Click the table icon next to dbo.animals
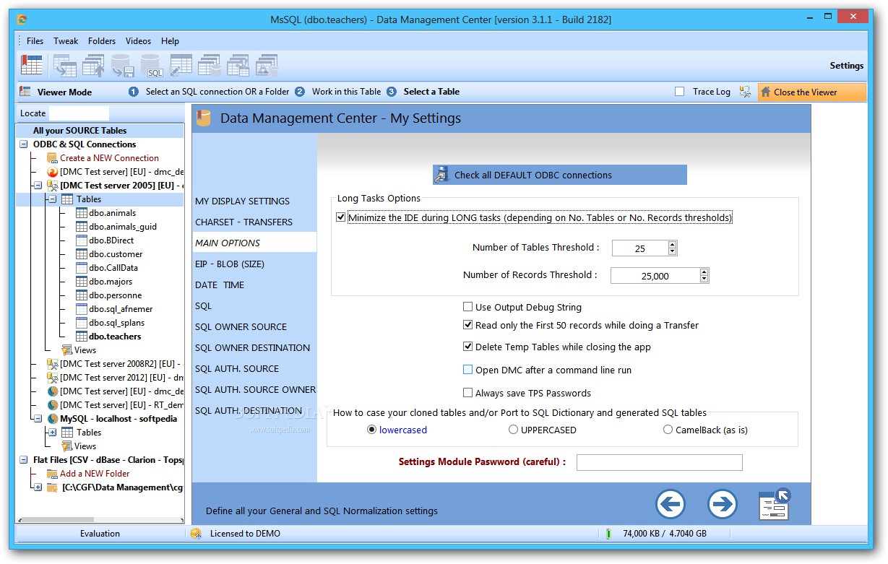This screenshot has width=888, height=564. (x=82, y=213)
